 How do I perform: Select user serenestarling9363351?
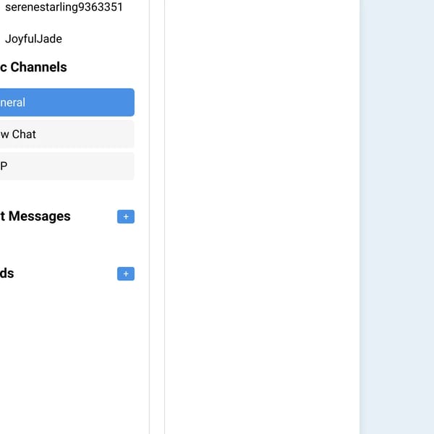pyautogui.click(x=64, y=7)
